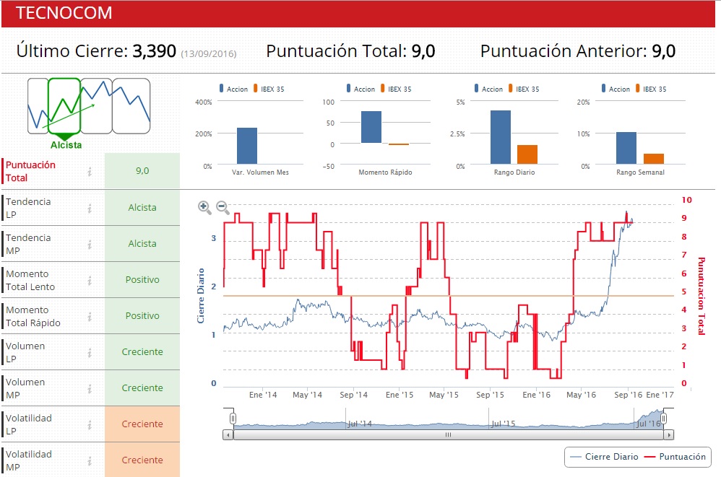Click the Creciente value for Volumen LP
Screen dimensions: 721x477
pos(142,352)
